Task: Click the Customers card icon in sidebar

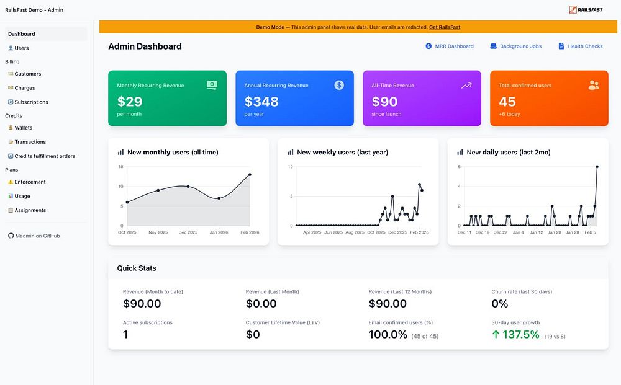Action: (11, 74)
